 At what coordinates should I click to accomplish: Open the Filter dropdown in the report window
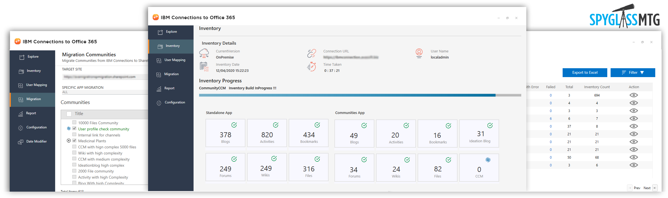633,72
